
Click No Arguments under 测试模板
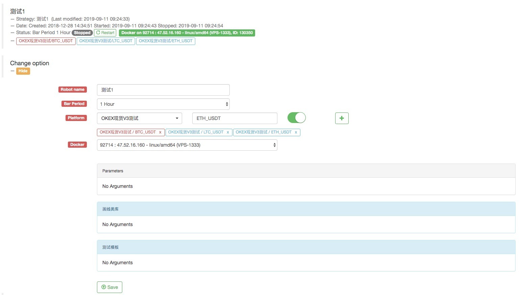(118, 263)
